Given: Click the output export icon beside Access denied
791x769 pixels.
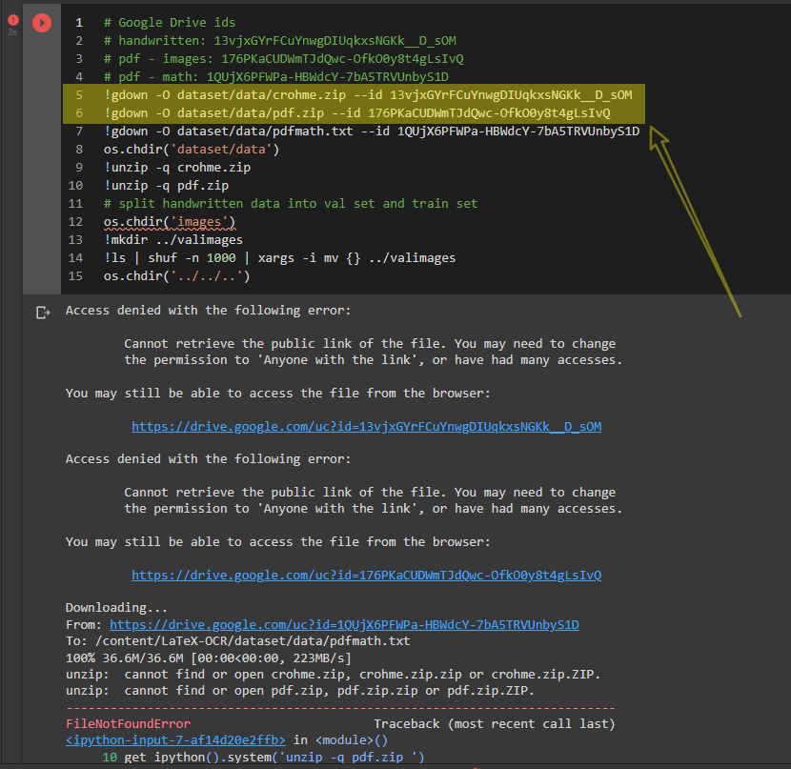Looking at the screenshot, I should [x=41, y=311].
